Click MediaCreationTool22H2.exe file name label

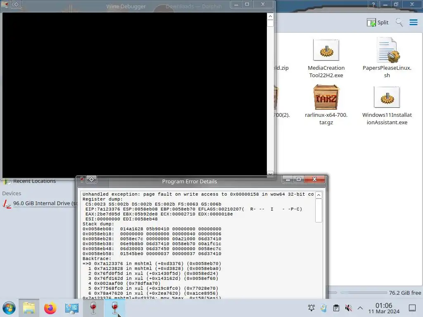[326, 72]
